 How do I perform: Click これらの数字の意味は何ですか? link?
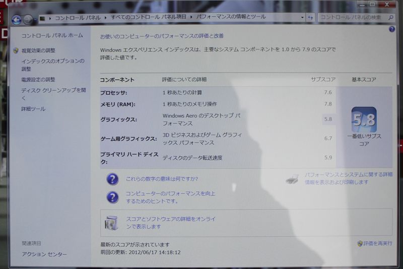(x=162, y=179)
